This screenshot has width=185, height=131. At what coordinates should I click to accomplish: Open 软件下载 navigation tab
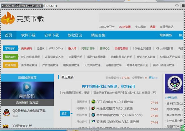pyautogui.click(x=28, y=35)
